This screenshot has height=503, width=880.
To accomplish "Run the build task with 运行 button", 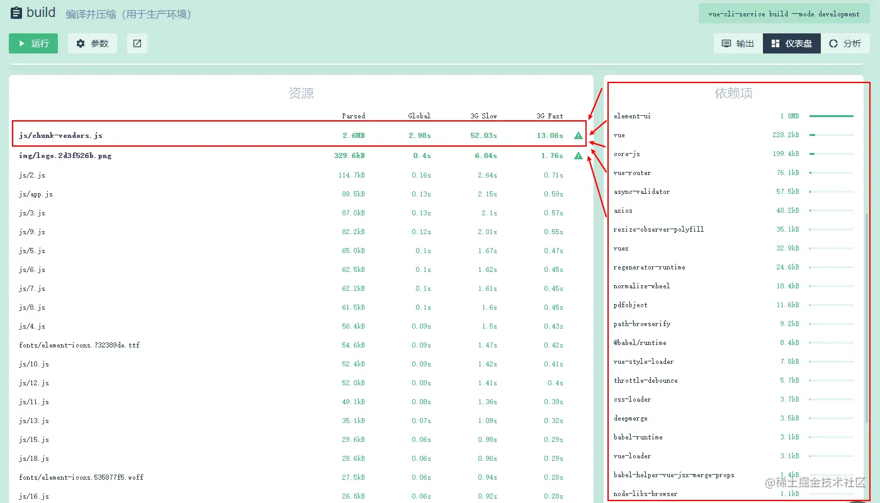I will (x=33, y=43).
